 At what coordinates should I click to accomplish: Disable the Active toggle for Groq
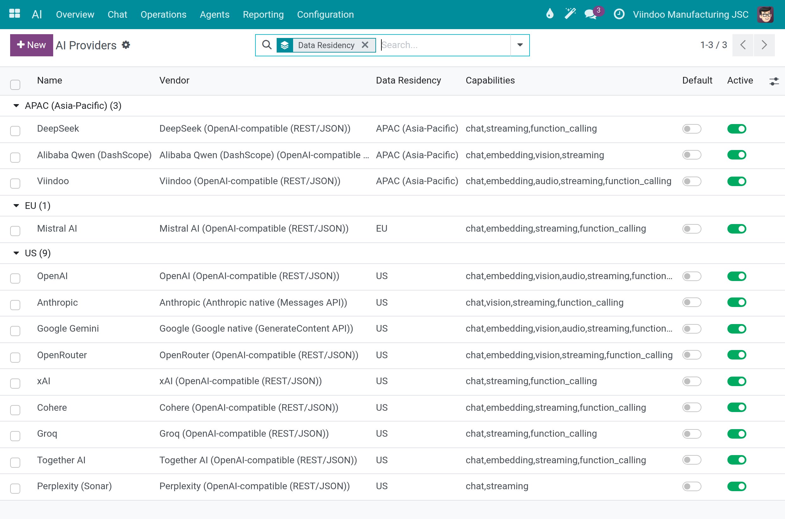pos(737,434)
